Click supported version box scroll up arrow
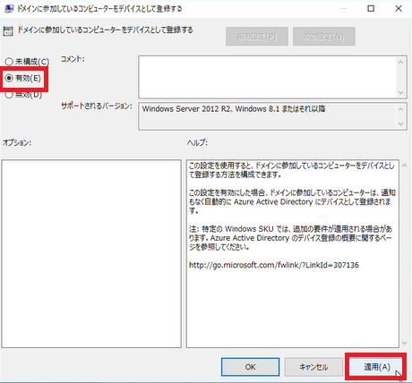The height and width of the screenshot is (383, 412). coord(400,109)
